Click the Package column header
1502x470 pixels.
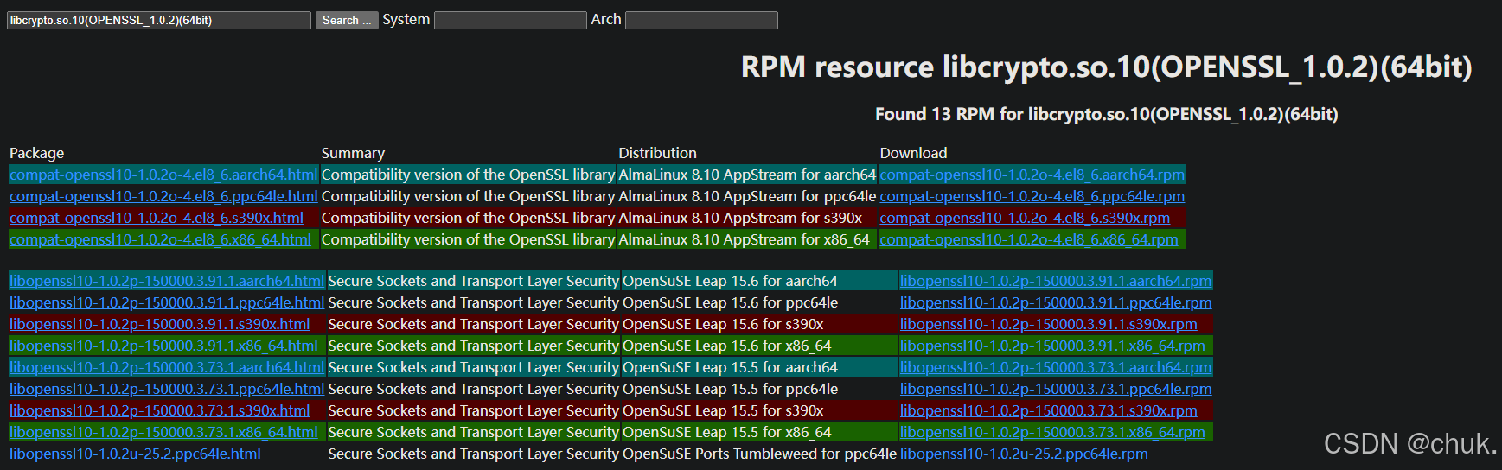(37, 153)
